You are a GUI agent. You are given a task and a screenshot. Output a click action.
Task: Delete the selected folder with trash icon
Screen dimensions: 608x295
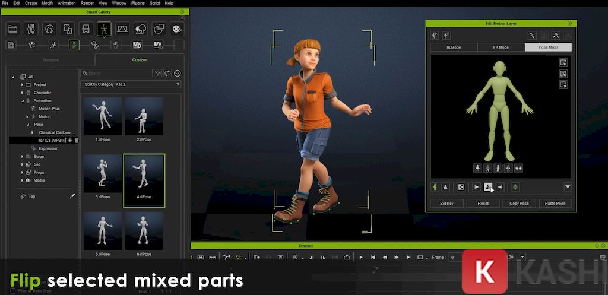click(77, 140)
